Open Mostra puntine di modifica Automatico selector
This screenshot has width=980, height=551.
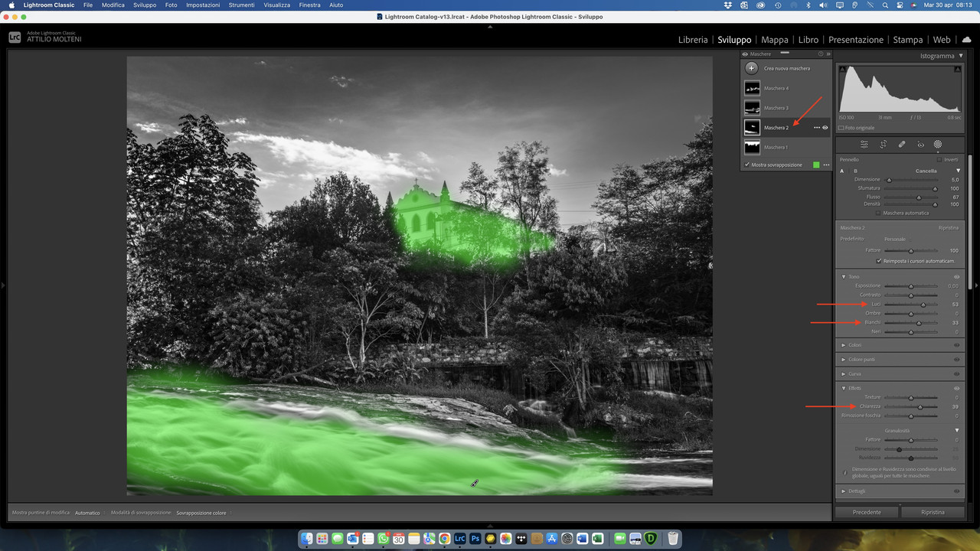coord(89,513)
